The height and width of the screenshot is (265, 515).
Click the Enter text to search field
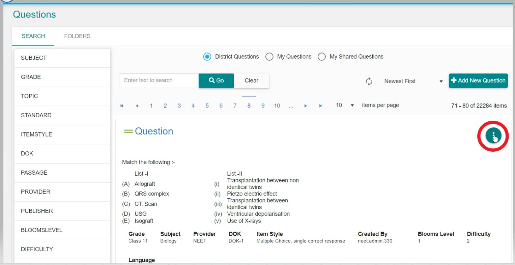point(159,81)
